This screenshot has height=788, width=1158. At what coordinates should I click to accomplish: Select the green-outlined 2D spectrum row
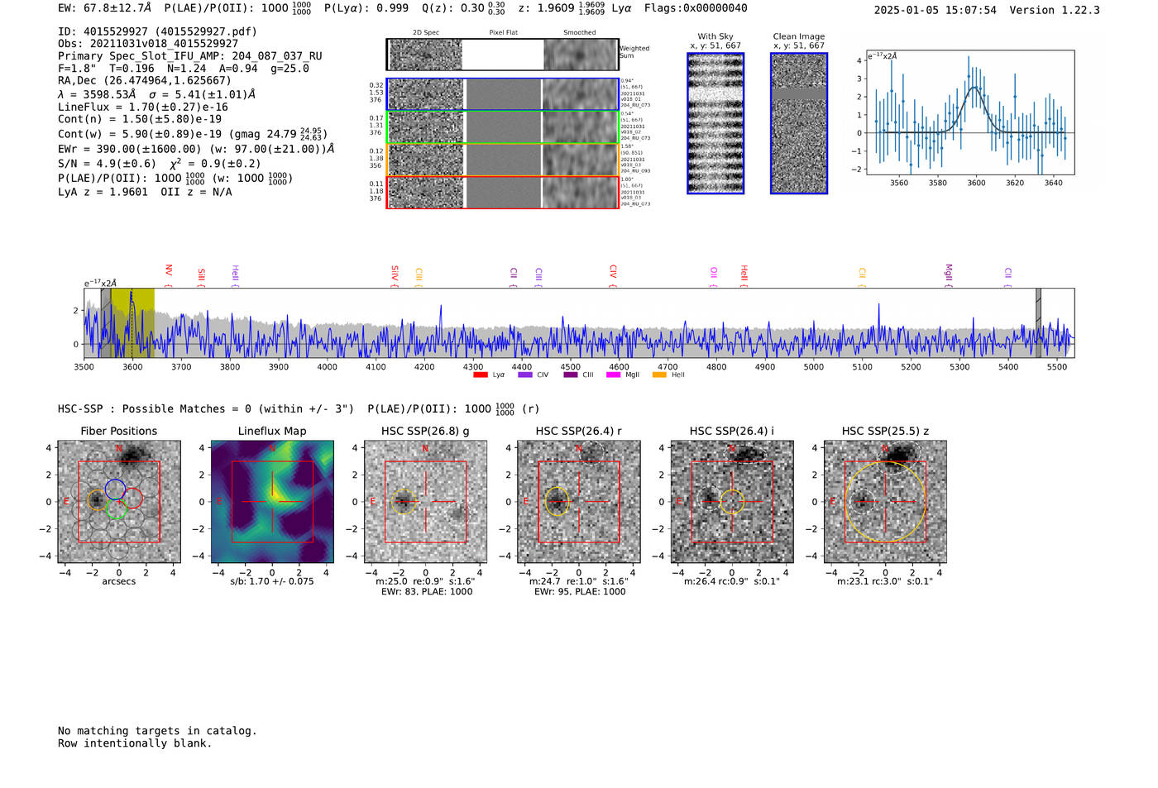click(503, 127)
